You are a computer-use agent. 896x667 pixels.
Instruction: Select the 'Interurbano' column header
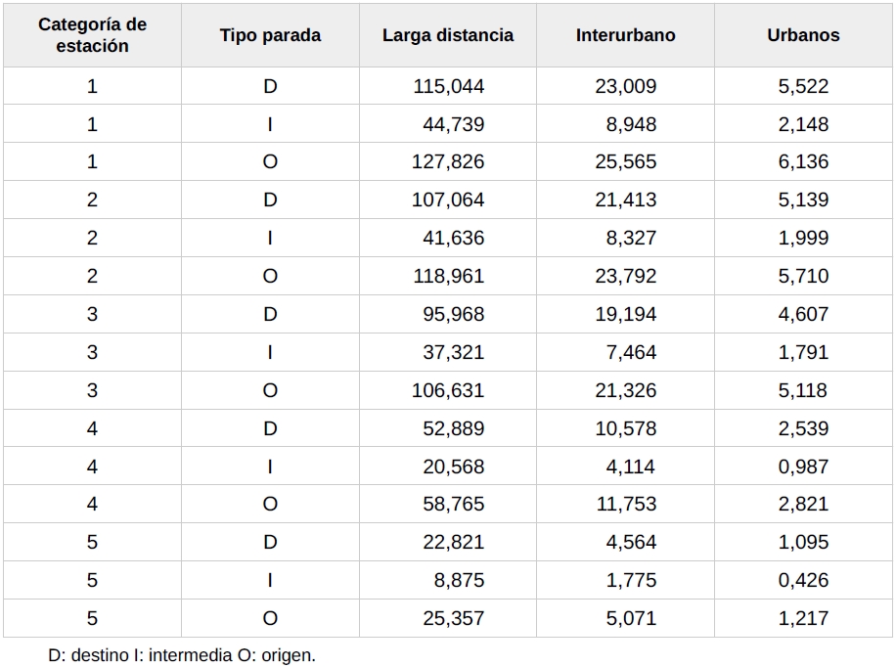point(625,35)
